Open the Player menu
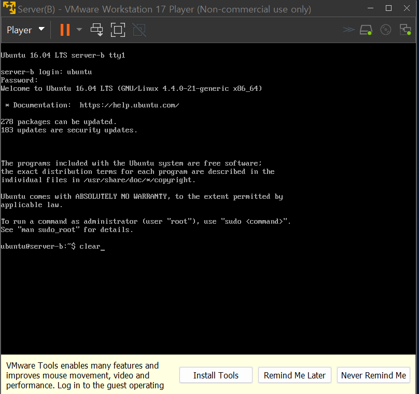419x394 pixels. pyautogui.click(x=25, y=30)
